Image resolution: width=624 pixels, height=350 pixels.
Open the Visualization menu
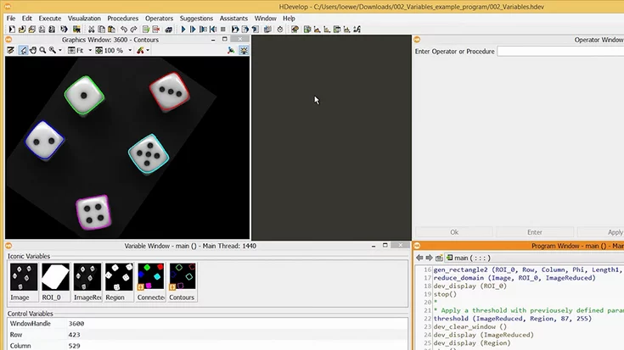coord(84,18)
